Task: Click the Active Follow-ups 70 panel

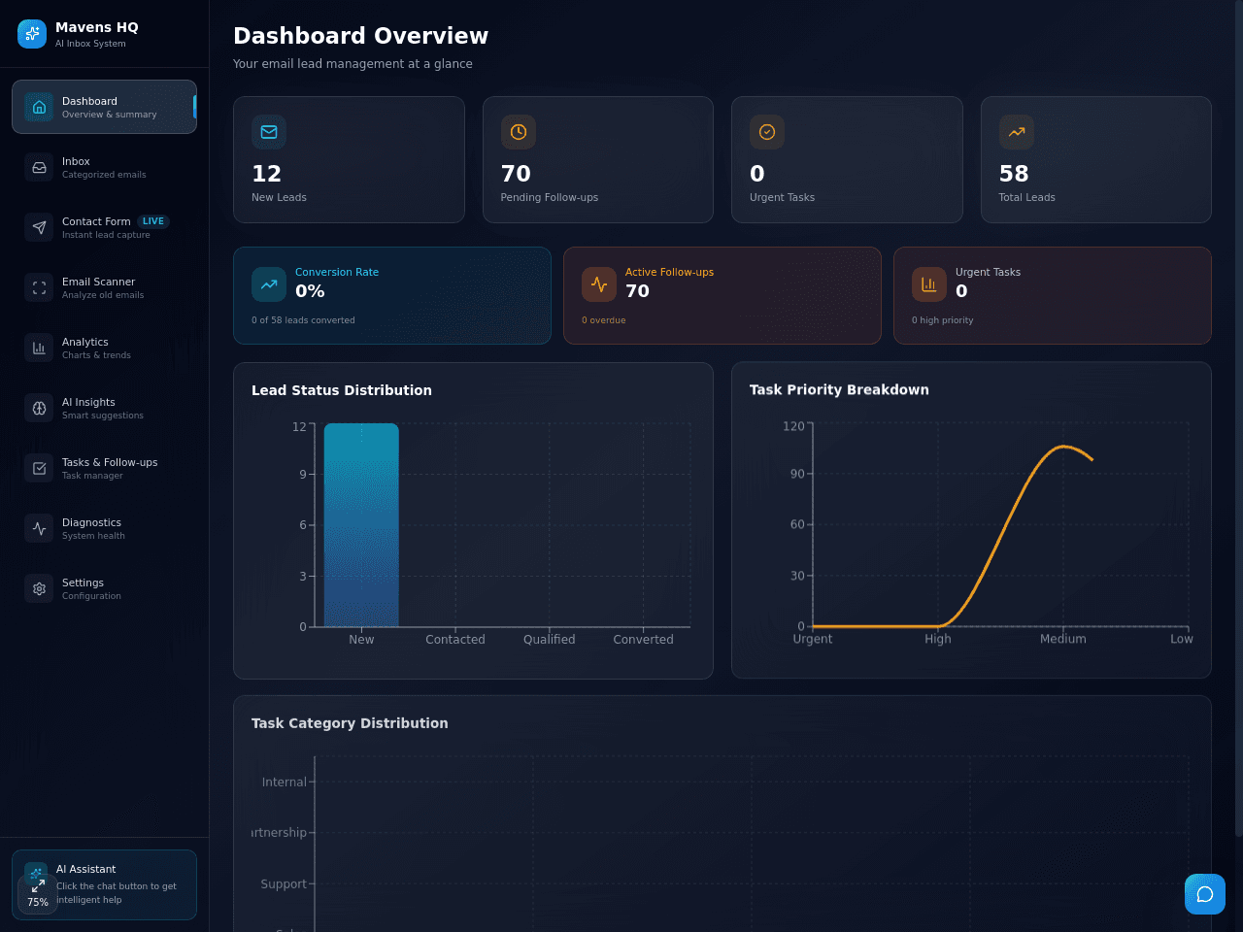Action: [722, 295]
